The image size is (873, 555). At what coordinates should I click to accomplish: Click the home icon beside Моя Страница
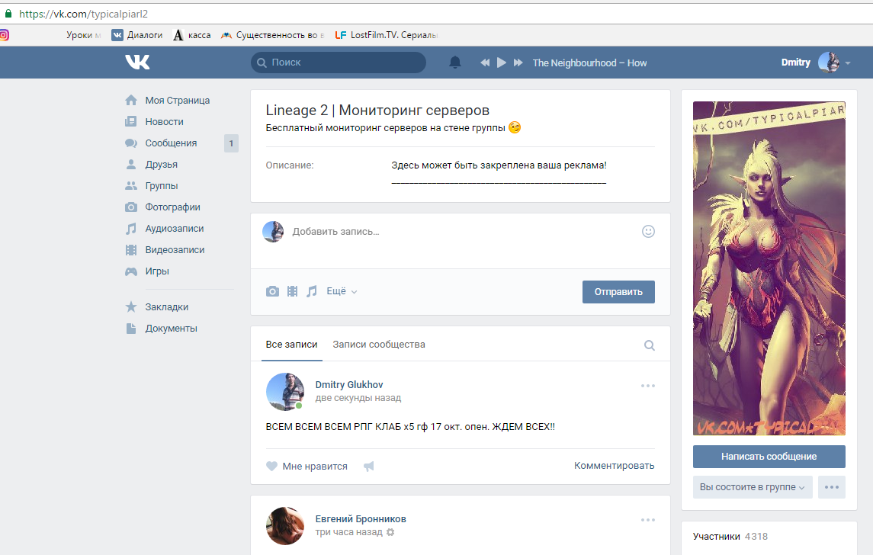[x=131, y=100]
